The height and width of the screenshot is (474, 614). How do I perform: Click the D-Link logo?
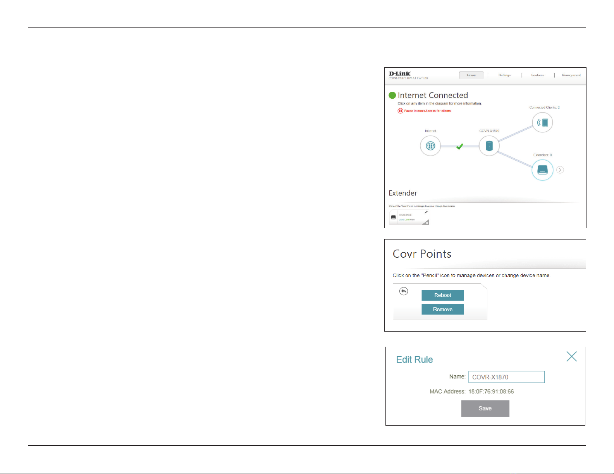(x=400, y=74)
